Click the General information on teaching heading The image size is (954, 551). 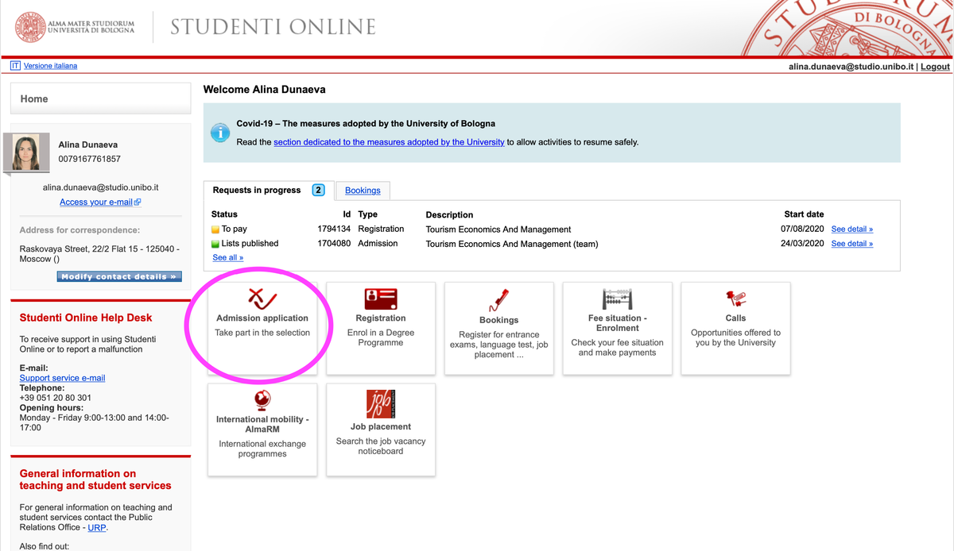[95, 480]
